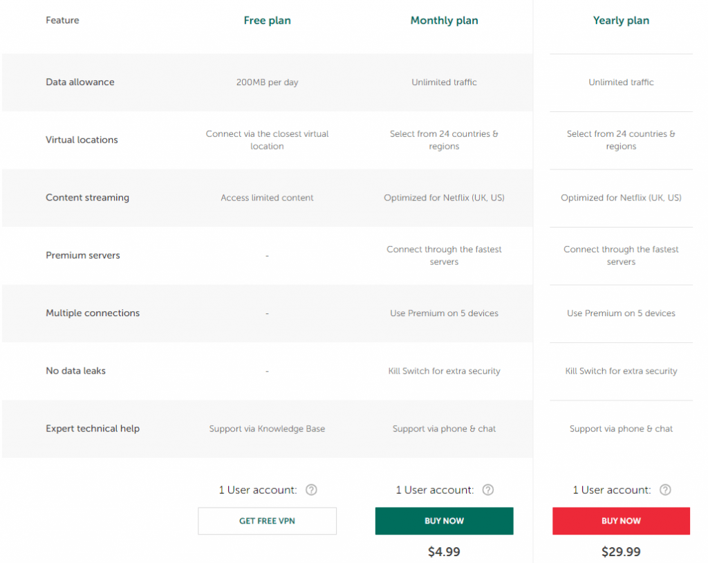
Task: Select the Free plan column header
Action: tap(268, 20)
